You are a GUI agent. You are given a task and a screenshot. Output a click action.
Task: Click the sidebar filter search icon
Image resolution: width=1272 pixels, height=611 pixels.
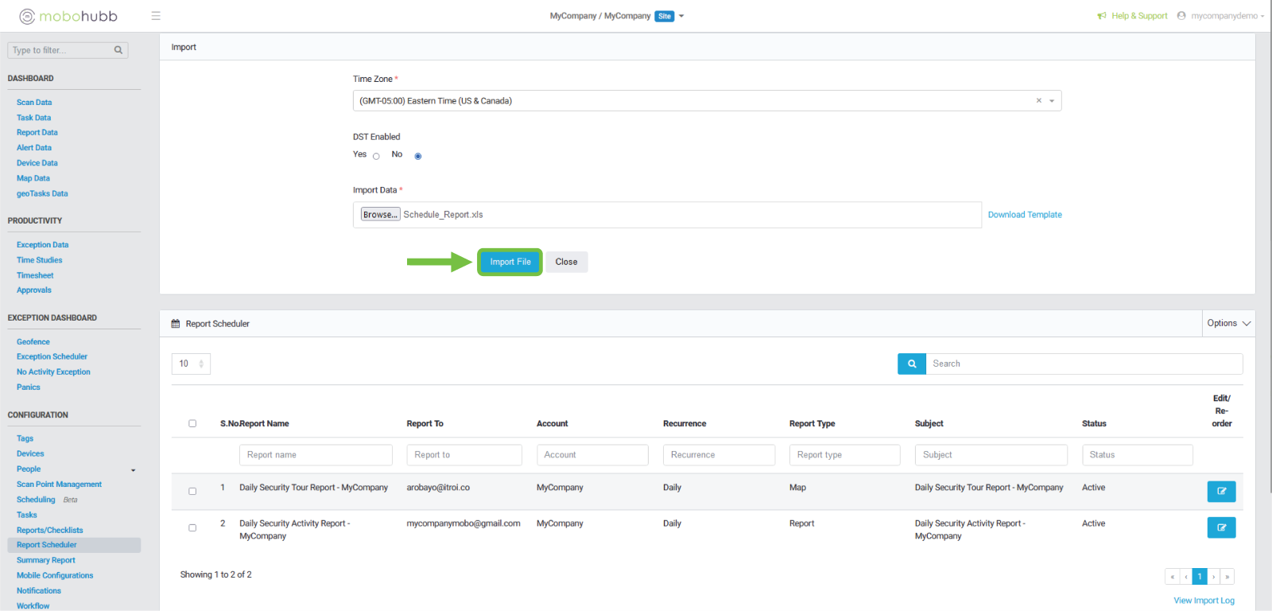[x=118, y=50]
